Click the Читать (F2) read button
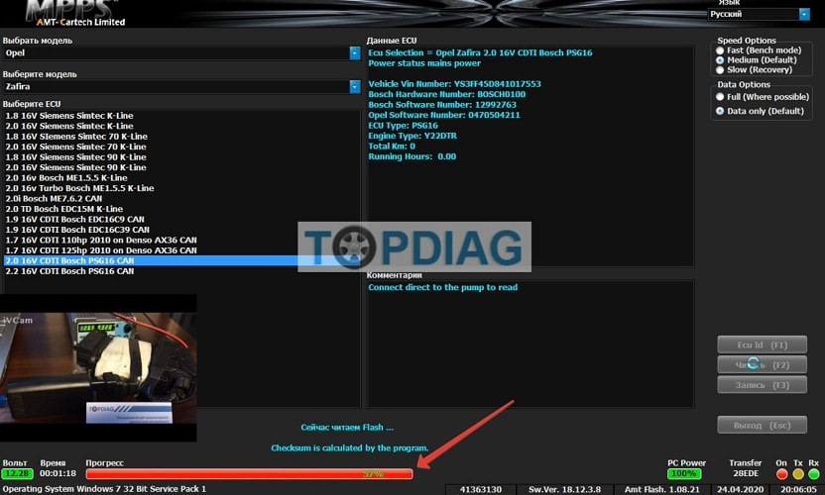The width and height of the screenshot is (825, 495). (x=762, y=364)
